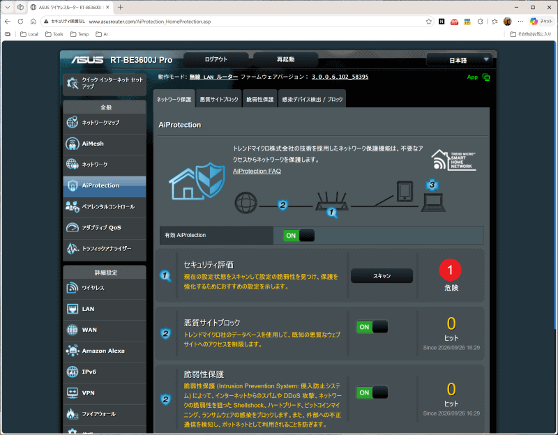Image resolution: width=558 pixels, height=435 pixels.
Task: Click the セキュリティ保護なし site info
Action: (65, 22)
